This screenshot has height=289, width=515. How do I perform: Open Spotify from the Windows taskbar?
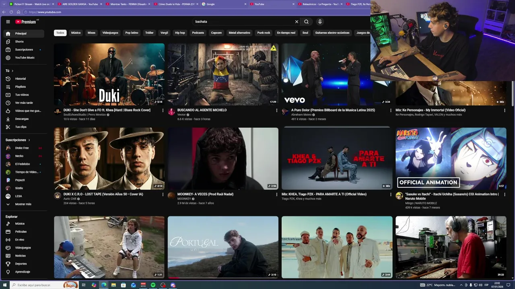153,285
